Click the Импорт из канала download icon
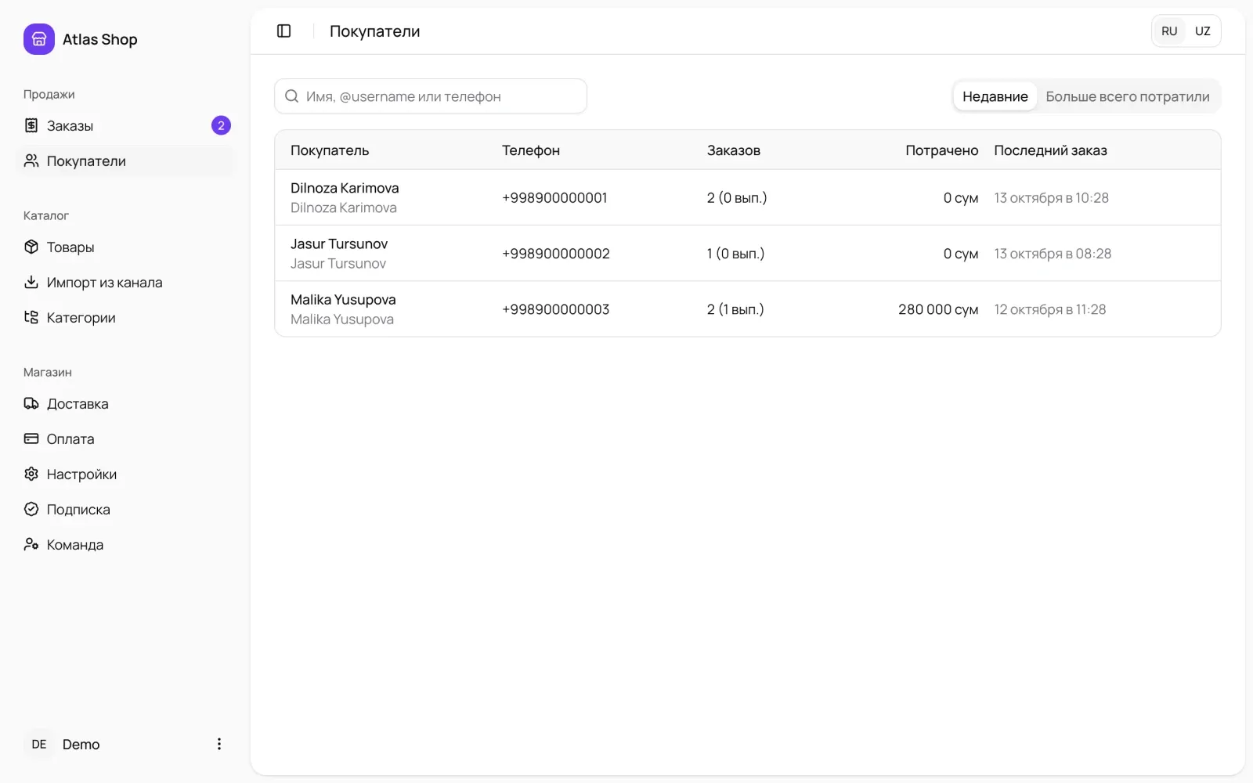This screenshot has width=1253, height=783. click(31, 282)
